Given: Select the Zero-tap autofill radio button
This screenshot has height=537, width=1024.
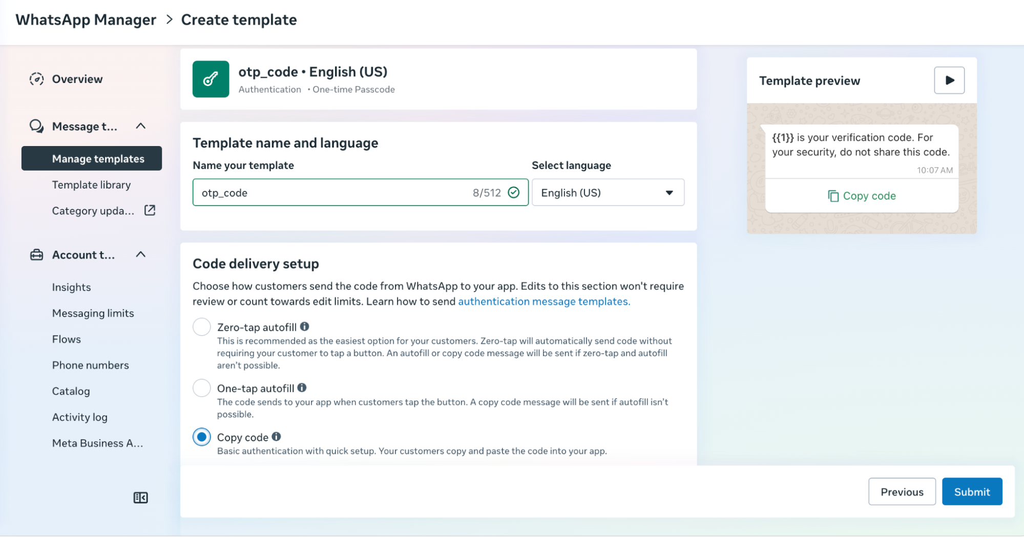Looking at the screenshot, I should click(x=202, y=327).
